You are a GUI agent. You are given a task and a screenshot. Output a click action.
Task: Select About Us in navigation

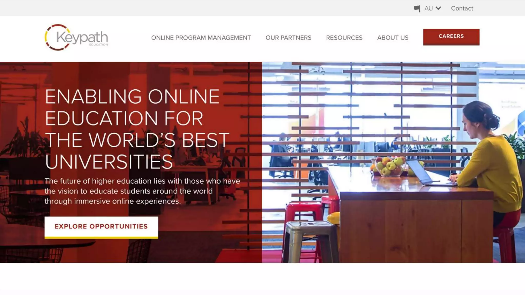click(x=393, y=38)
